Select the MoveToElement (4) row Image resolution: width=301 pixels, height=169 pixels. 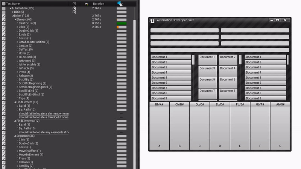pyautogui.click(x=31, y=155)
